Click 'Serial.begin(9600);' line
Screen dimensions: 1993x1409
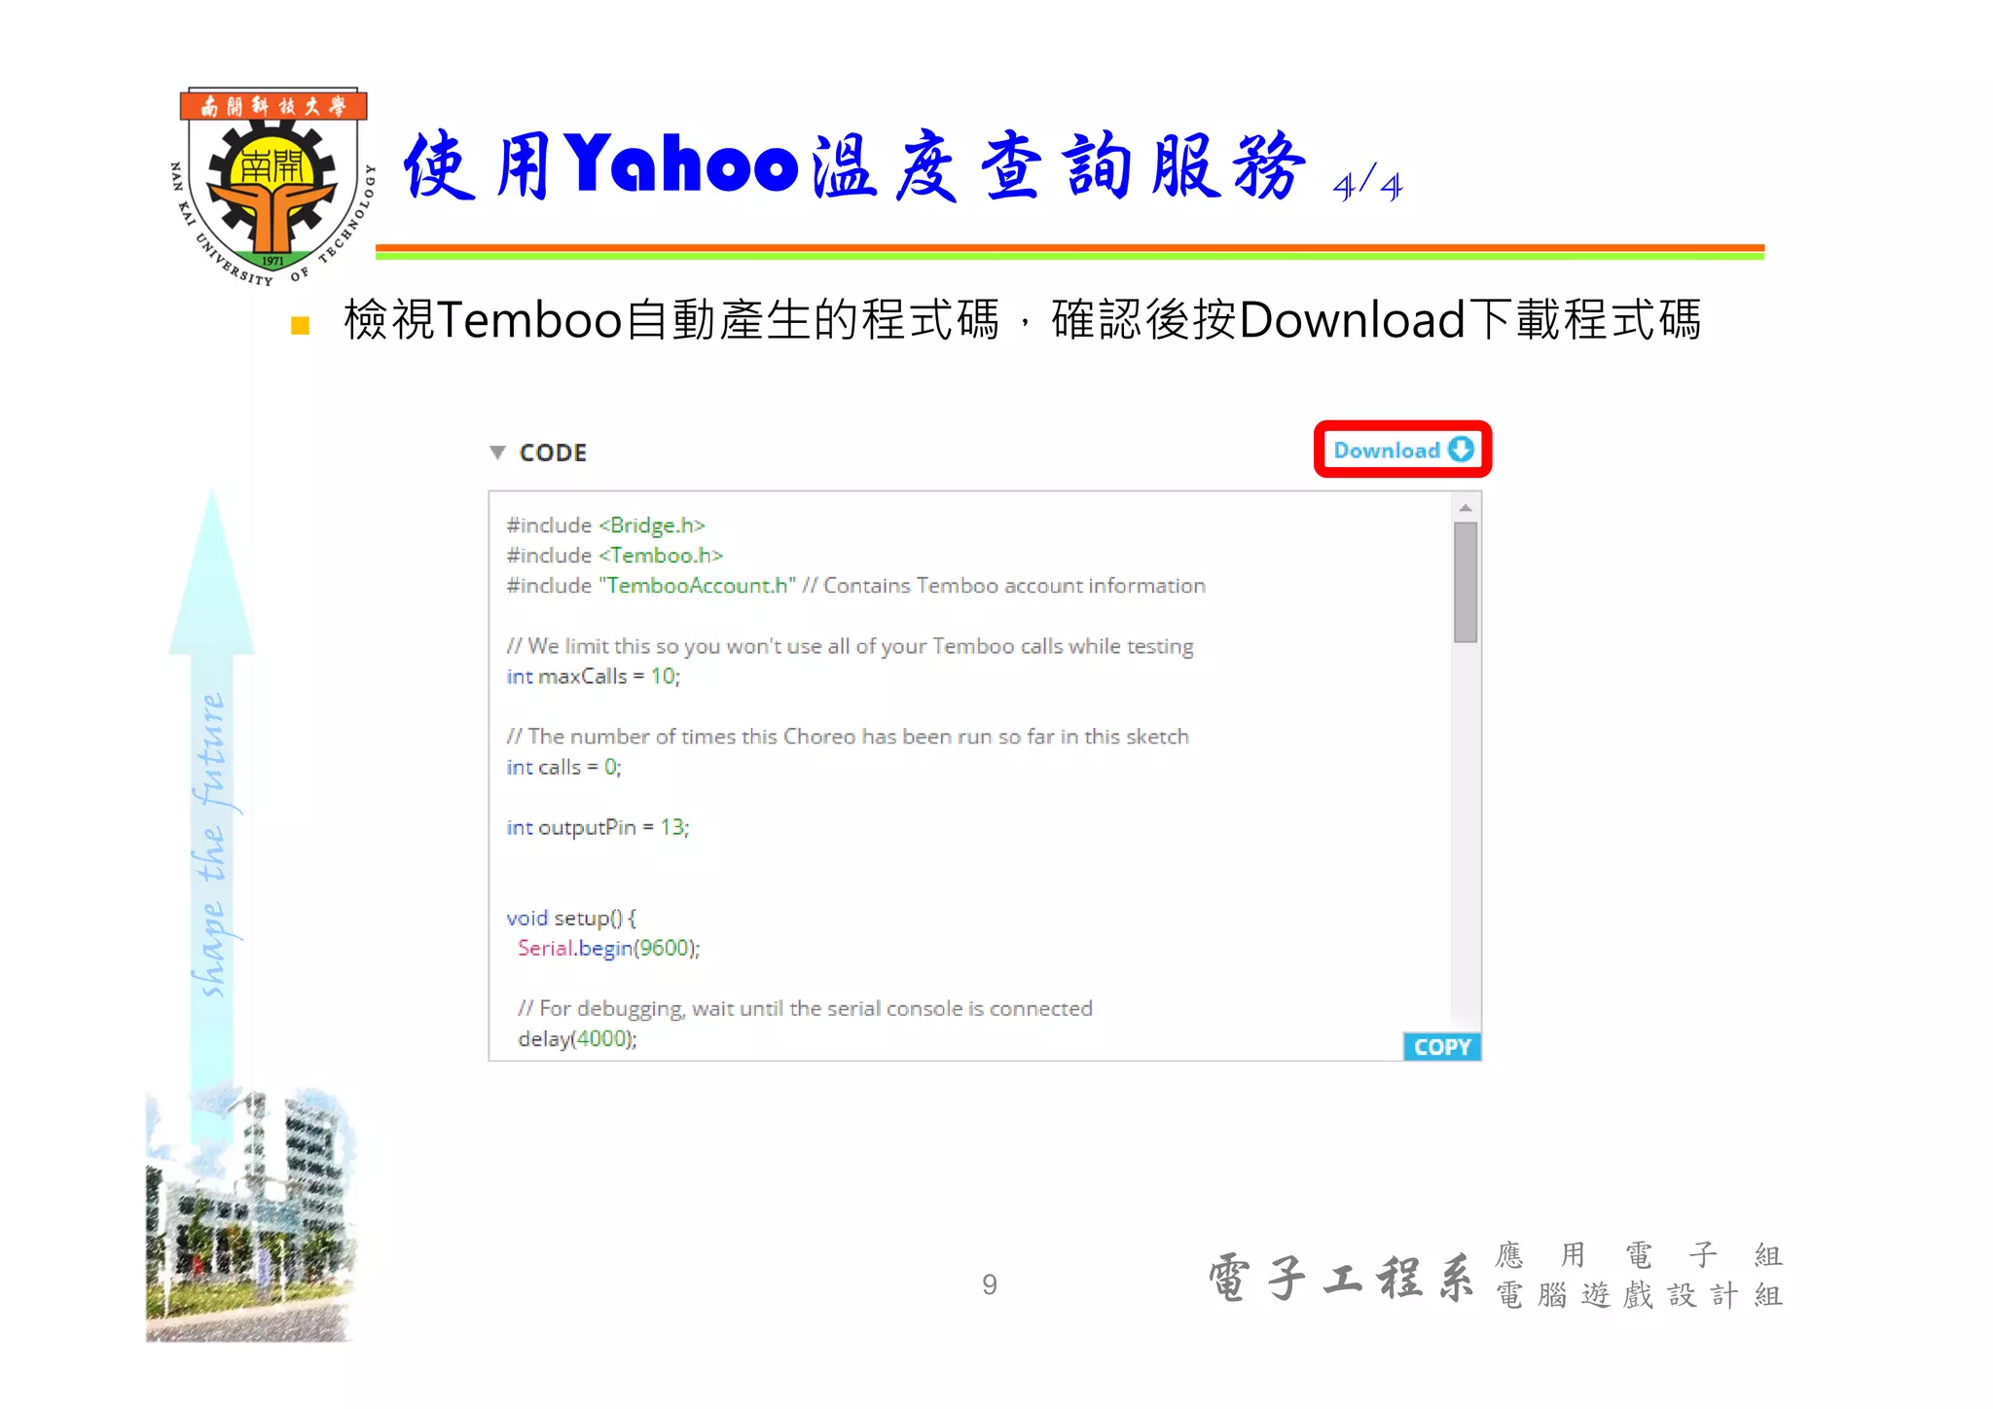point(608,948)
